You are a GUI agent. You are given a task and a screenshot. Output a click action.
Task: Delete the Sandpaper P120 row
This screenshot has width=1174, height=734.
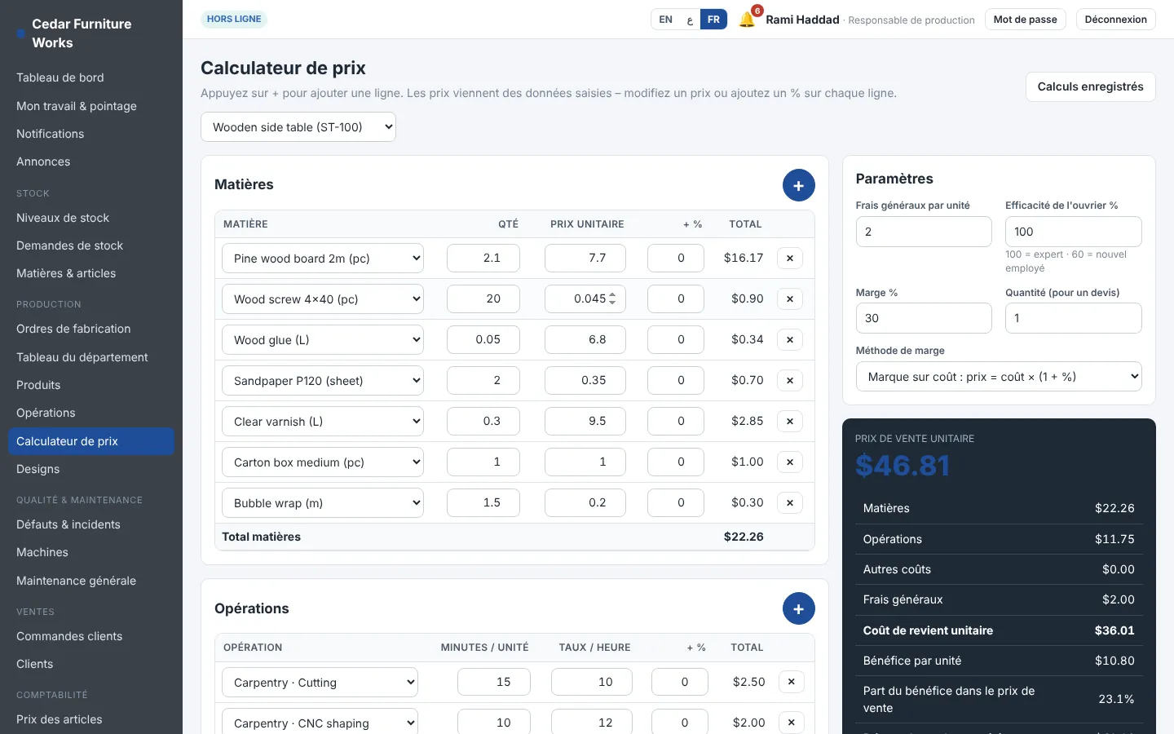(790, 381)
